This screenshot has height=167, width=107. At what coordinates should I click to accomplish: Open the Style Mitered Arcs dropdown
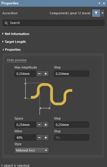coord(32,150)
